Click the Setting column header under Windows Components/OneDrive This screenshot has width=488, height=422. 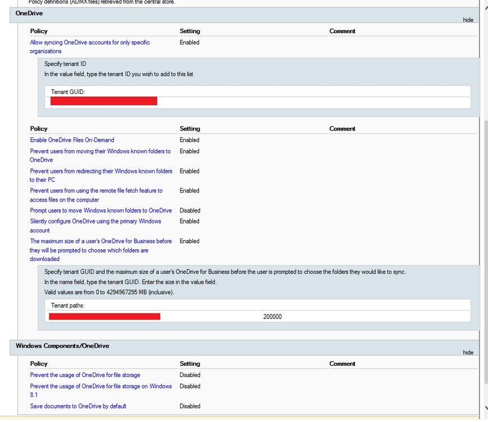[x=190, y=363]
